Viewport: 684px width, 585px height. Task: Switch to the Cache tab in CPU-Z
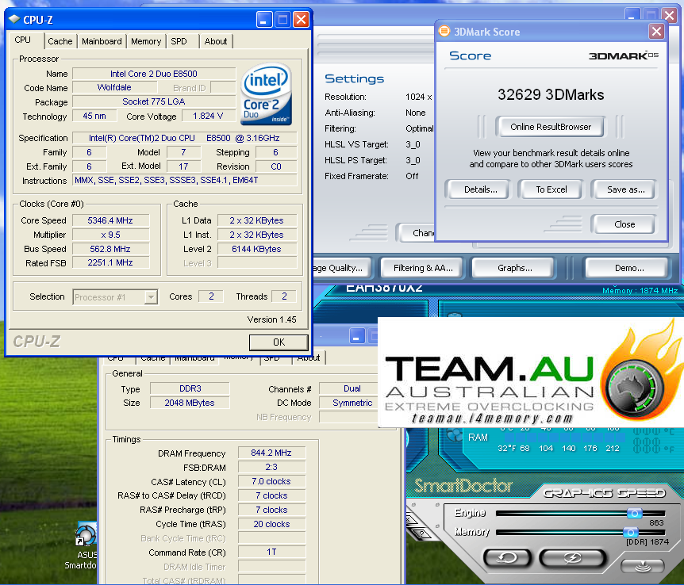(x=60, y=41)
